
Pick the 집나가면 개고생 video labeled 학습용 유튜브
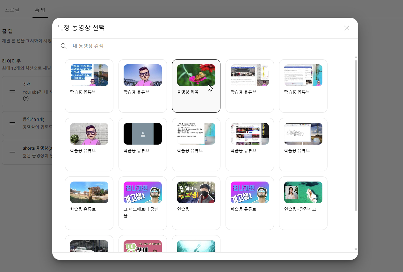[x=250, y=203]
